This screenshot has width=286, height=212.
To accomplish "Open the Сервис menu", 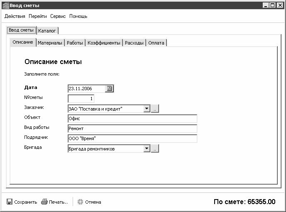I will [58, 16].
